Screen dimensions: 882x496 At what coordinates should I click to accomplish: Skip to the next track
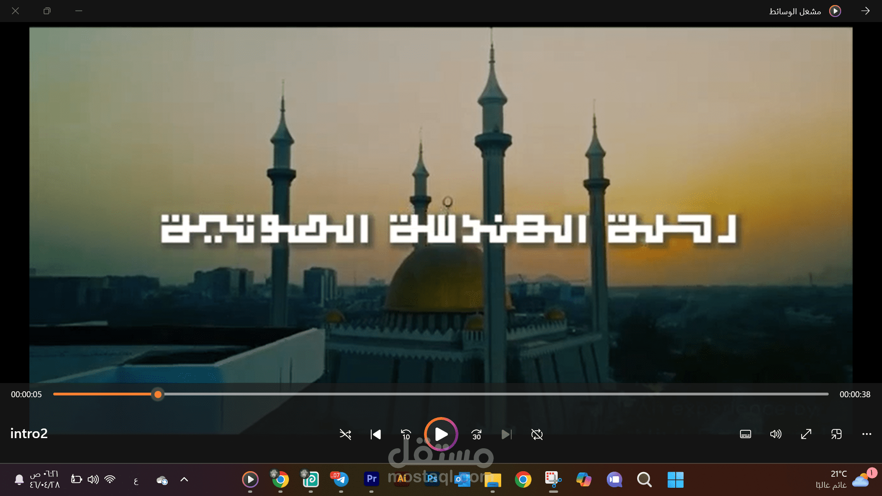pyautogui.click(x=506, y=434)
